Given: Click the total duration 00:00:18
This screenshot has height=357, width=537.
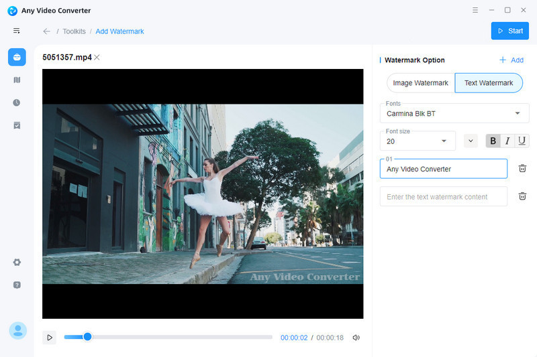Looking at the screenshot, I should click(330, 338).
